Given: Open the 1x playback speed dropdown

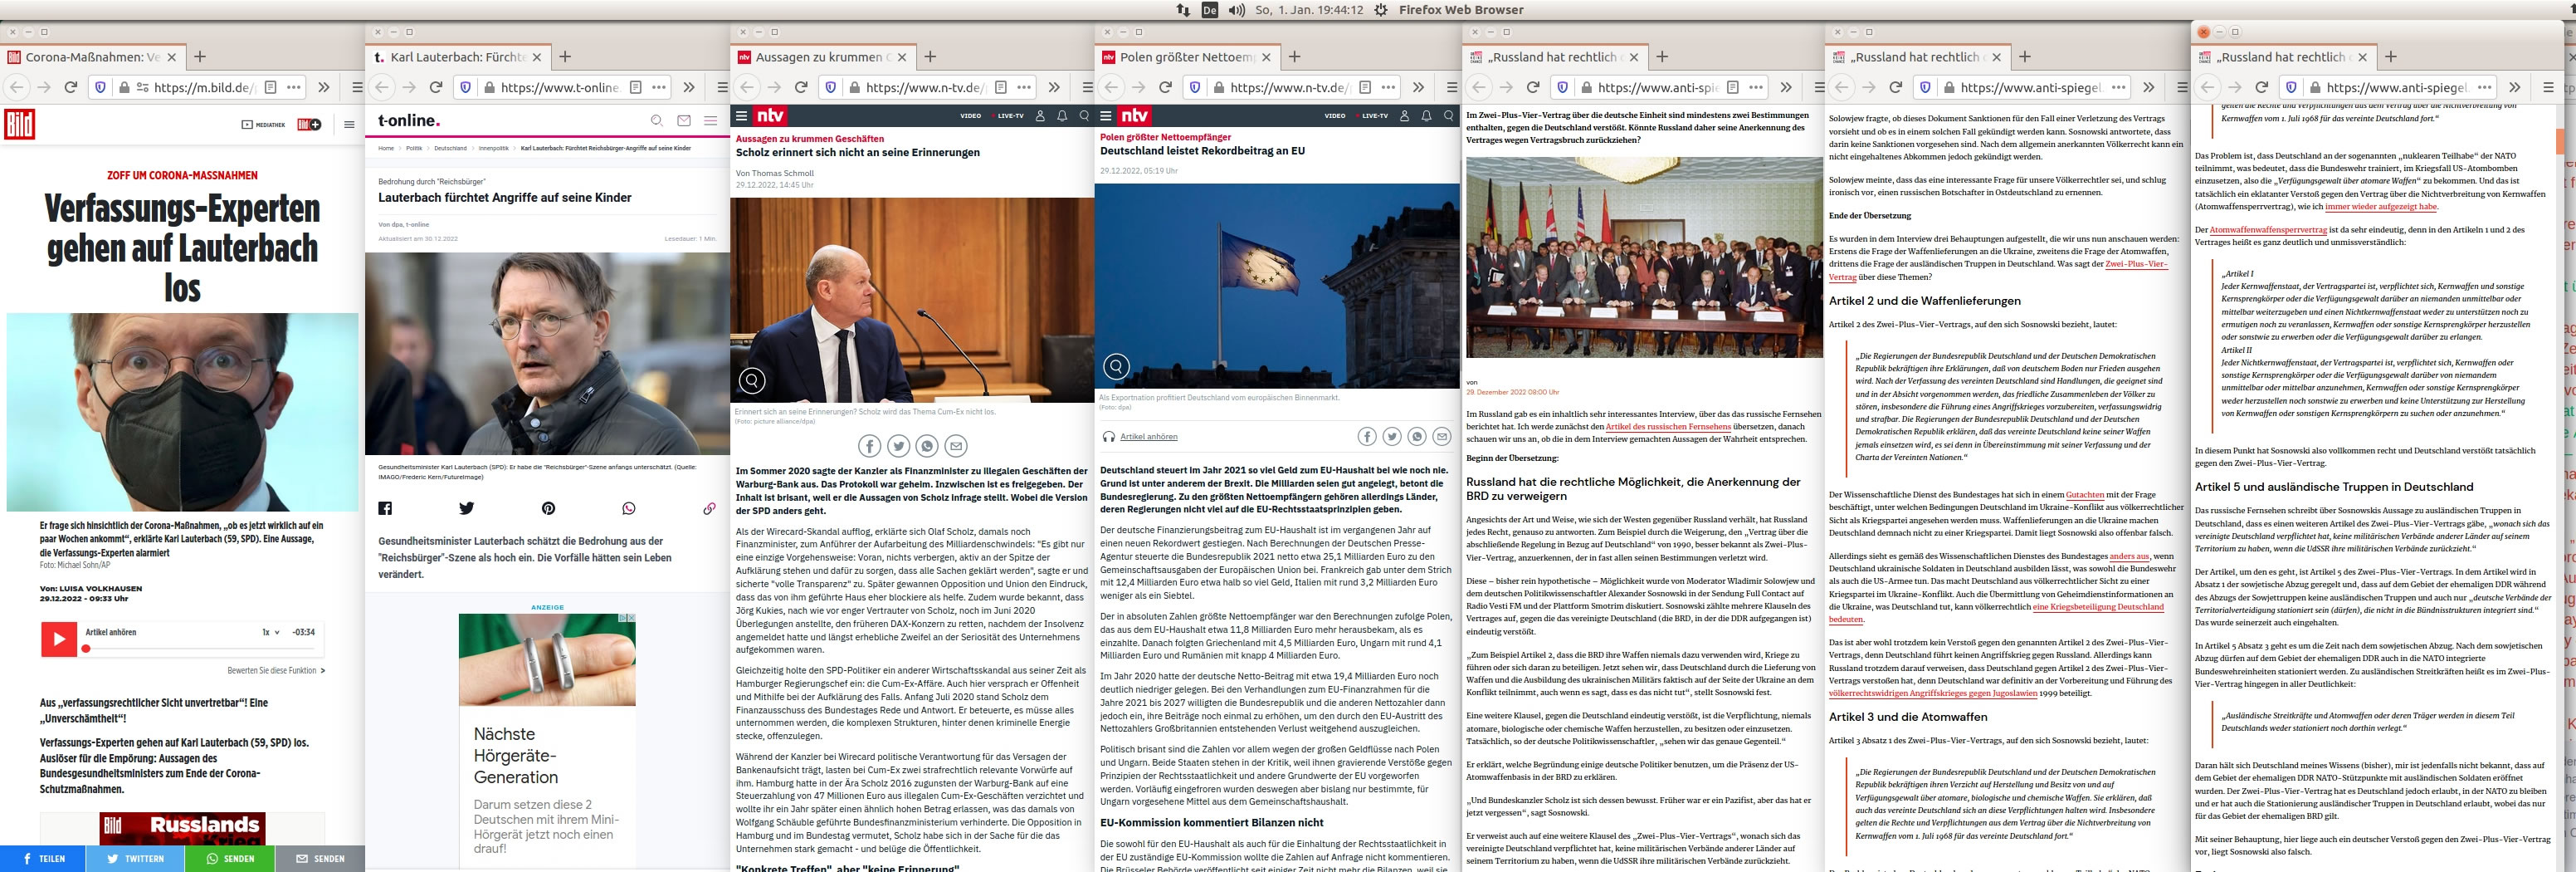Looking at the screenshot, I should [270, 633].
